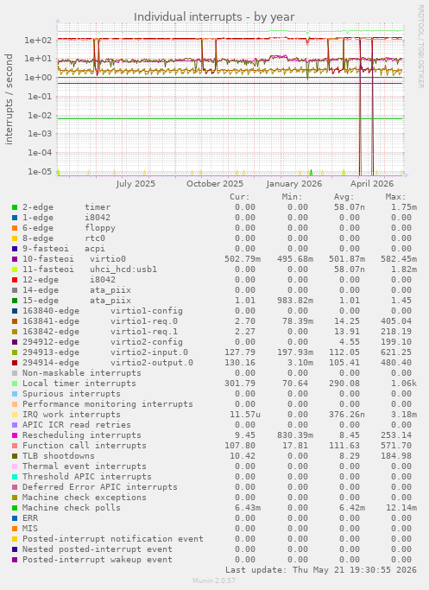Screen dimensions: 429x590
Task: Click the light green Local timer interrupts swatch
Action: click(x=15, y=384)
